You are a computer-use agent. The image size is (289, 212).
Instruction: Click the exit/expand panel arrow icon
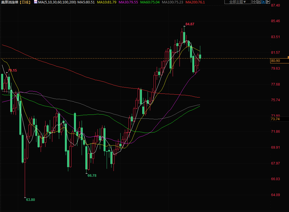268,2
